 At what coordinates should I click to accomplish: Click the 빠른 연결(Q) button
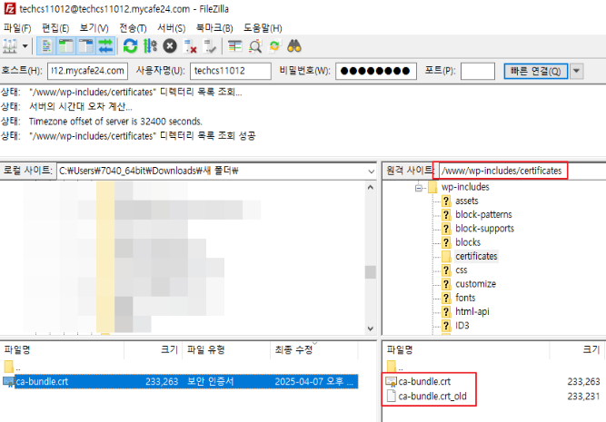click(x=536, y=71)
